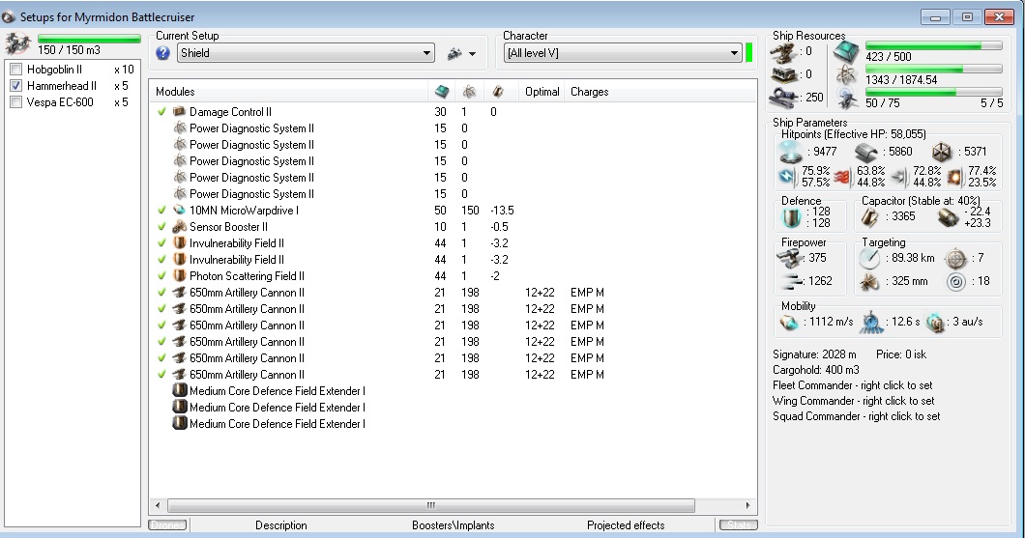
Task: Click the warp speed icon at 3 au/s
Action: [x=935, y=322]
